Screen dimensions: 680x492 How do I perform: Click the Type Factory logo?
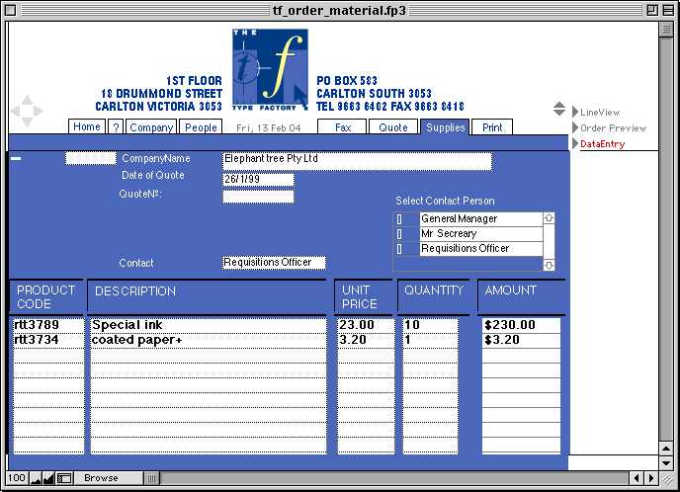tap(270, 69)
